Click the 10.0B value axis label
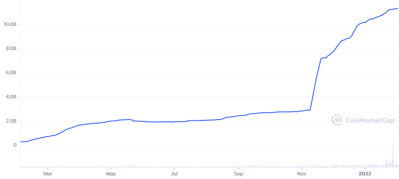The image size is (399, 179). coord(10,24)
